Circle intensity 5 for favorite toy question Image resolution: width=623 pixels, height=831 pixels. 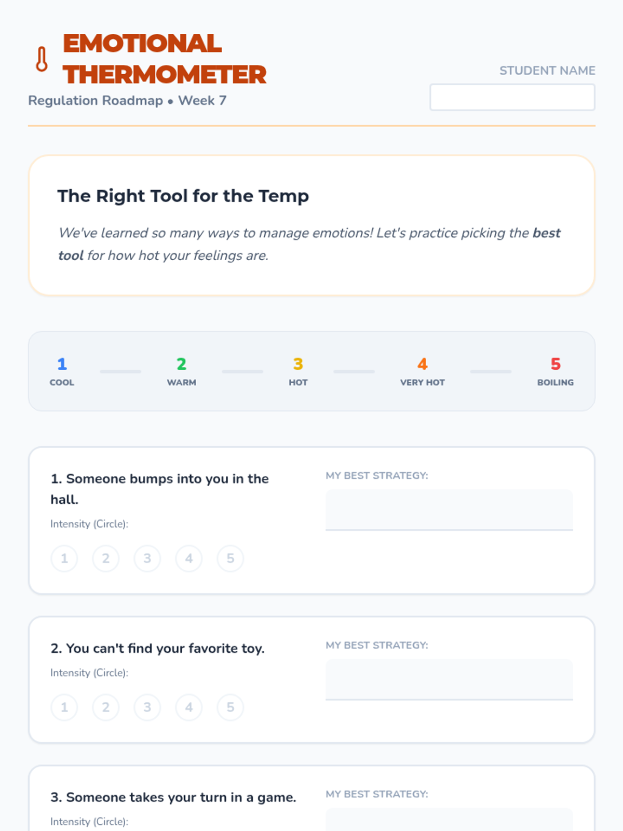[x=231, y=707]
